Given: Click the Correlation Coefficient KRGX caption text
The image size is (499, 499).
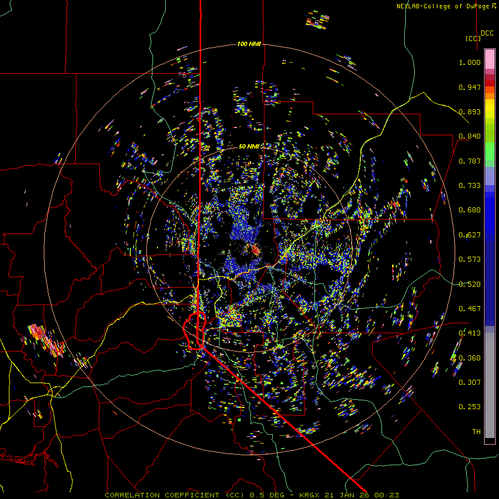Looking at the screenshot, I should point(252,495).
